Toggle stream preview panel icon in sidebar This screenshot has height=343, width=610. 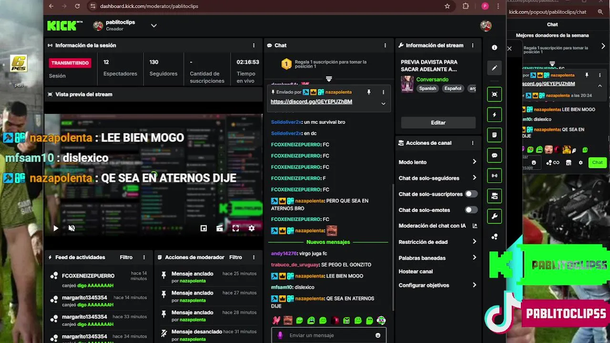(494, 94)
